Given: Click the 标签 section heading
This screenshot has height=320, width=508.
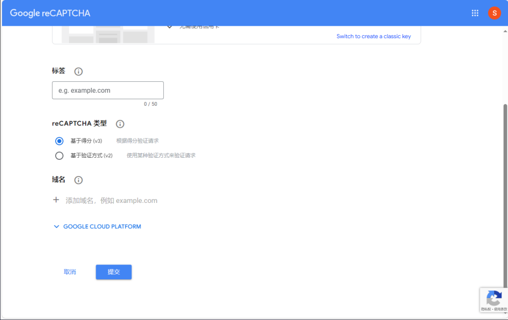Looking at the screenshot, I should (59, 71).
